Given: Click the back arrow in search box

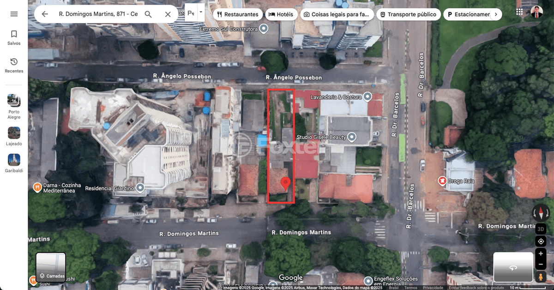Looking at the screenshot, I should click(x=45, y=14).
